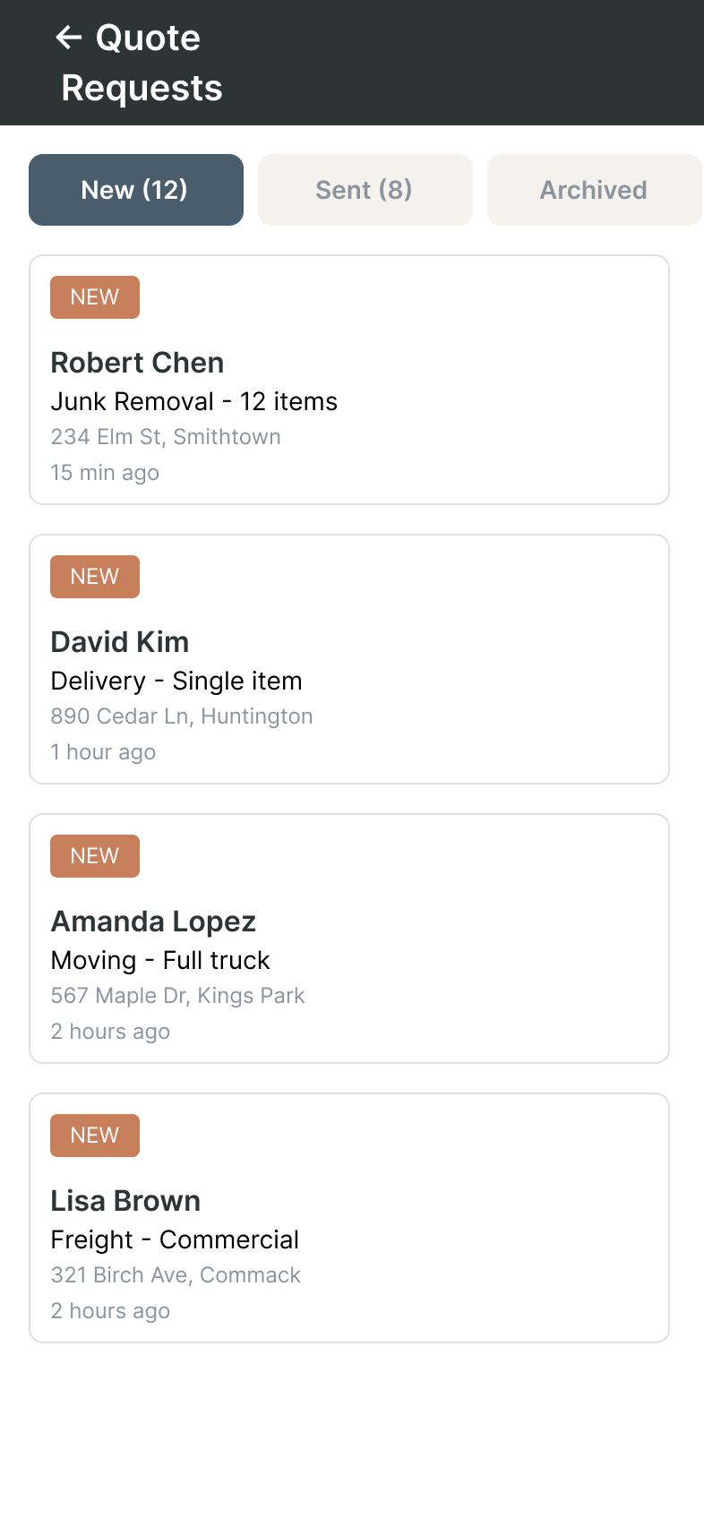Screen dimensions: 704x1526
Task: Switch to the New (12) tab
Action: (x=136, y=190)
